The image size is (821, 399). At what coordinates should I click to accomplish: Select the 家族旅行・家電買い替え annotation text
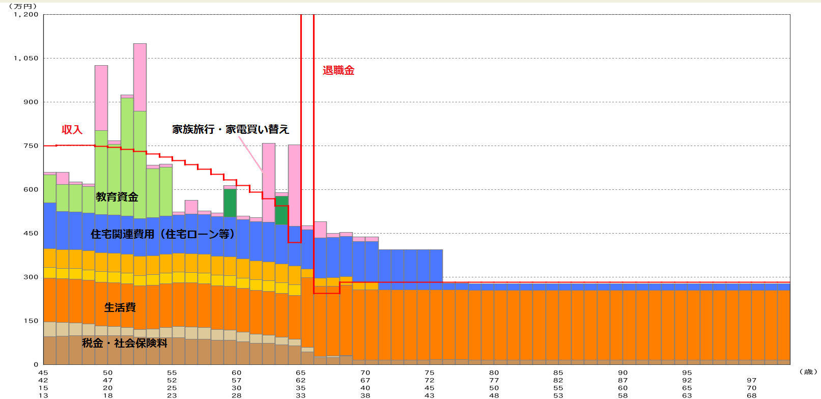click(231, 129)
